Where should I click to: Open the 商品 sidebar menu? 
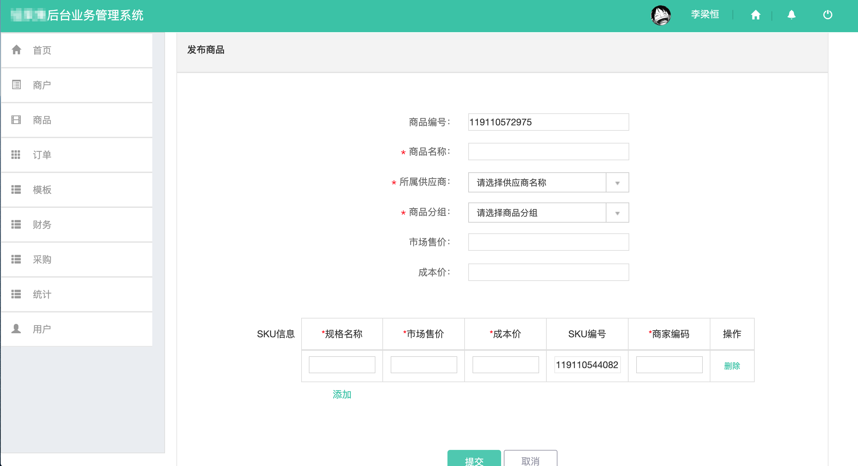click(77, 120)
